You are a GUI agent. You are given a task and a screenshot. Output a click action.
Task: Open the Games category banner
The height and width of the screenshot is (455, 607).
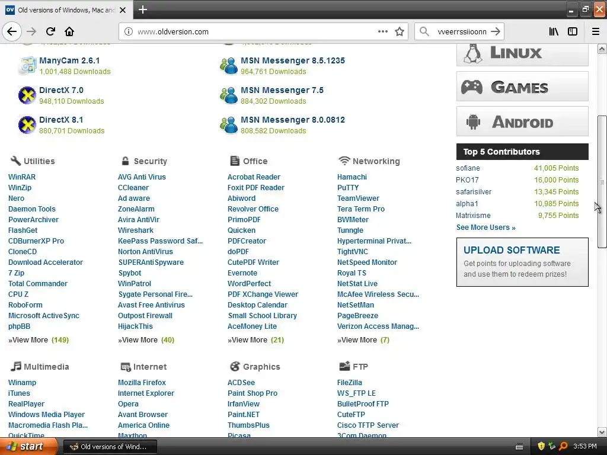522,86
